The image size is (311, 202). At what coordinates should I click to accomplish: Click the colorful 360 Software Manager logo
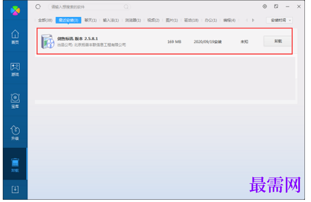pos(15,10)
